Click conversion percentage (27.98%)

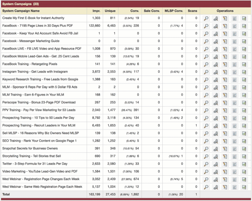tap(127, 179)
